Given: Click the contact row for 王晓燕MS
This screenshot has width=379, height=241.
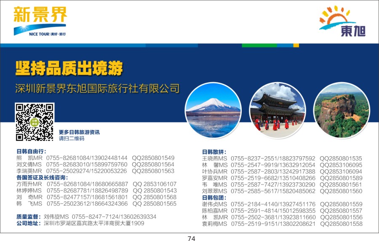Looking at the screenshot, I should pos(282,158).
